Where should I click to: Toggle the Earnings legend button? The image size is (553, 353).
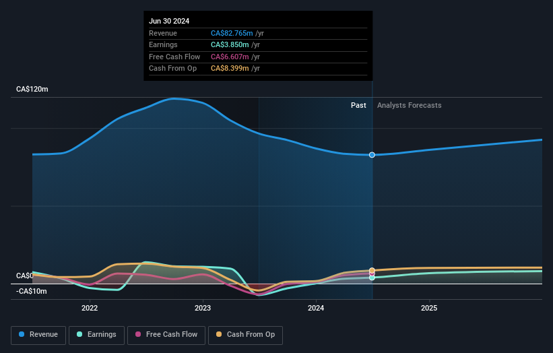(x=96, y=335)
